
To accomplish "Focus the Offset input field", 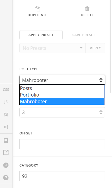I will click(x=62, y=144).
